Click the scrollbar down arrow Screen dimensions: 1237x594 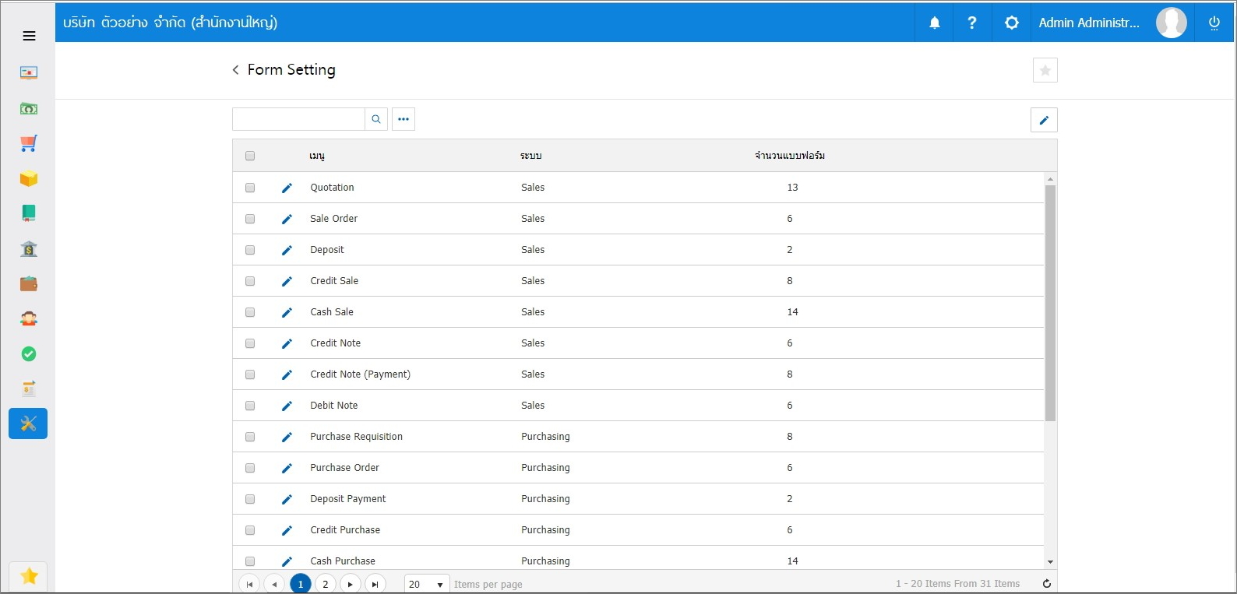(1050, 562)
